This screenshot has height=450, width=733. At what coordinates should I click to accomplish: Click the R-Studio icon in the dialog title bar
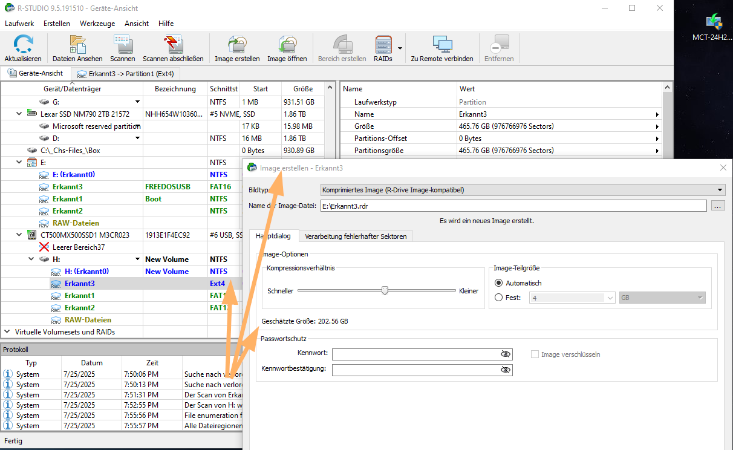point(252,168)
